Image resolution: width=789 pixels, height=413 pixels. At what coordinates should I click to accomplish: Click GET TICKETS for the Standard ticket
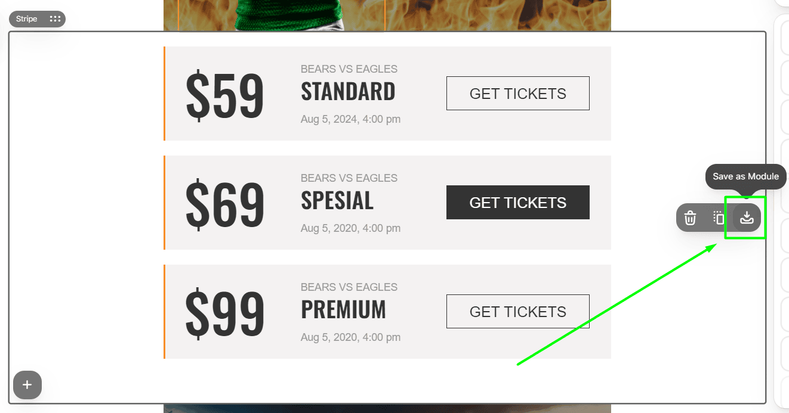point(517,94)
